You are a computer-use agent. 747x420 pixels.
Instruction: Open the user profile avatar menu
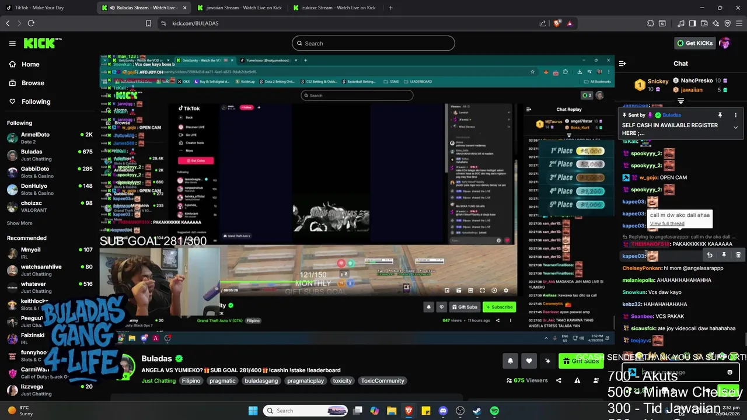pos(725,43)
